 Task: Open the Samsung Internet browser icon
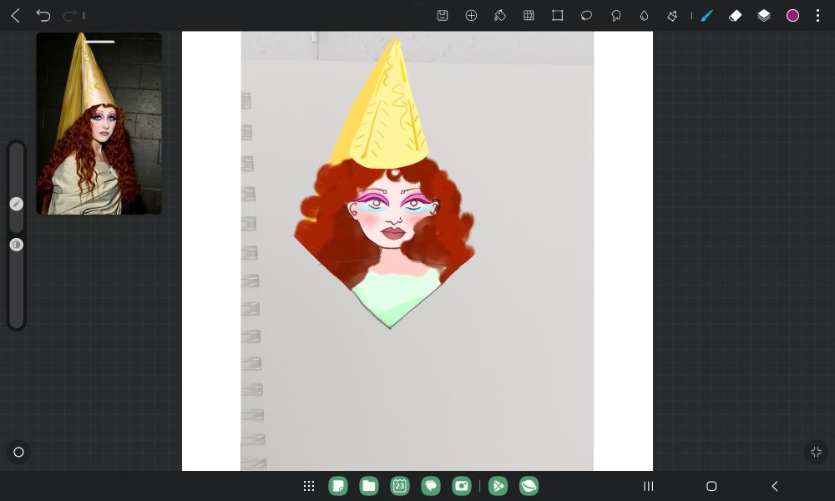(x=529, y=486)
